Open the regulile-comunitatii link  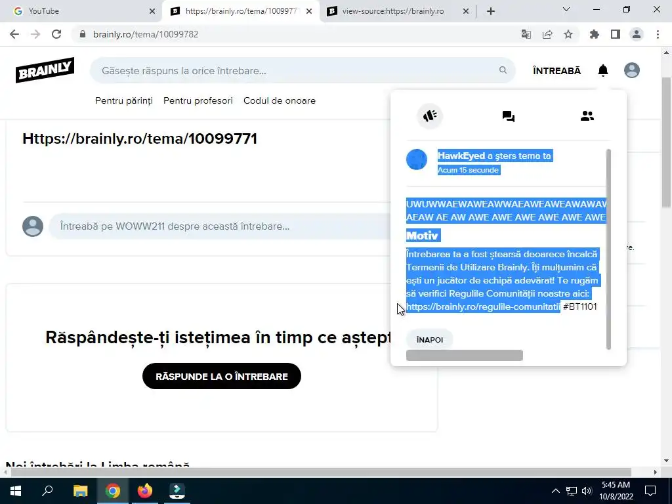pos(483,306)
